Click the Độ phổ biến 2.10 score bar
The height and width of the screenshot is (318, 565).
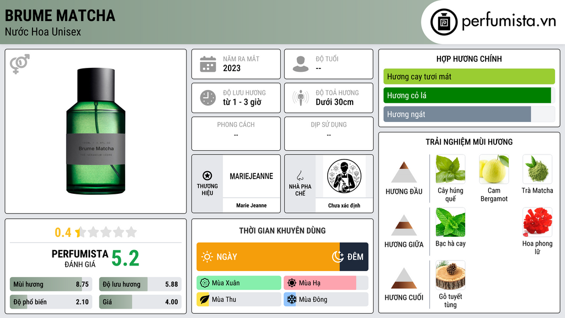pos(51,302)
